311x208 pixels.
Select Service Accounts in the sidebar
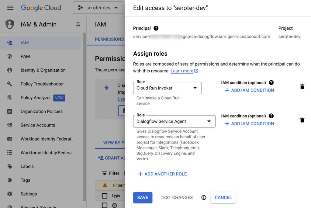38,125
